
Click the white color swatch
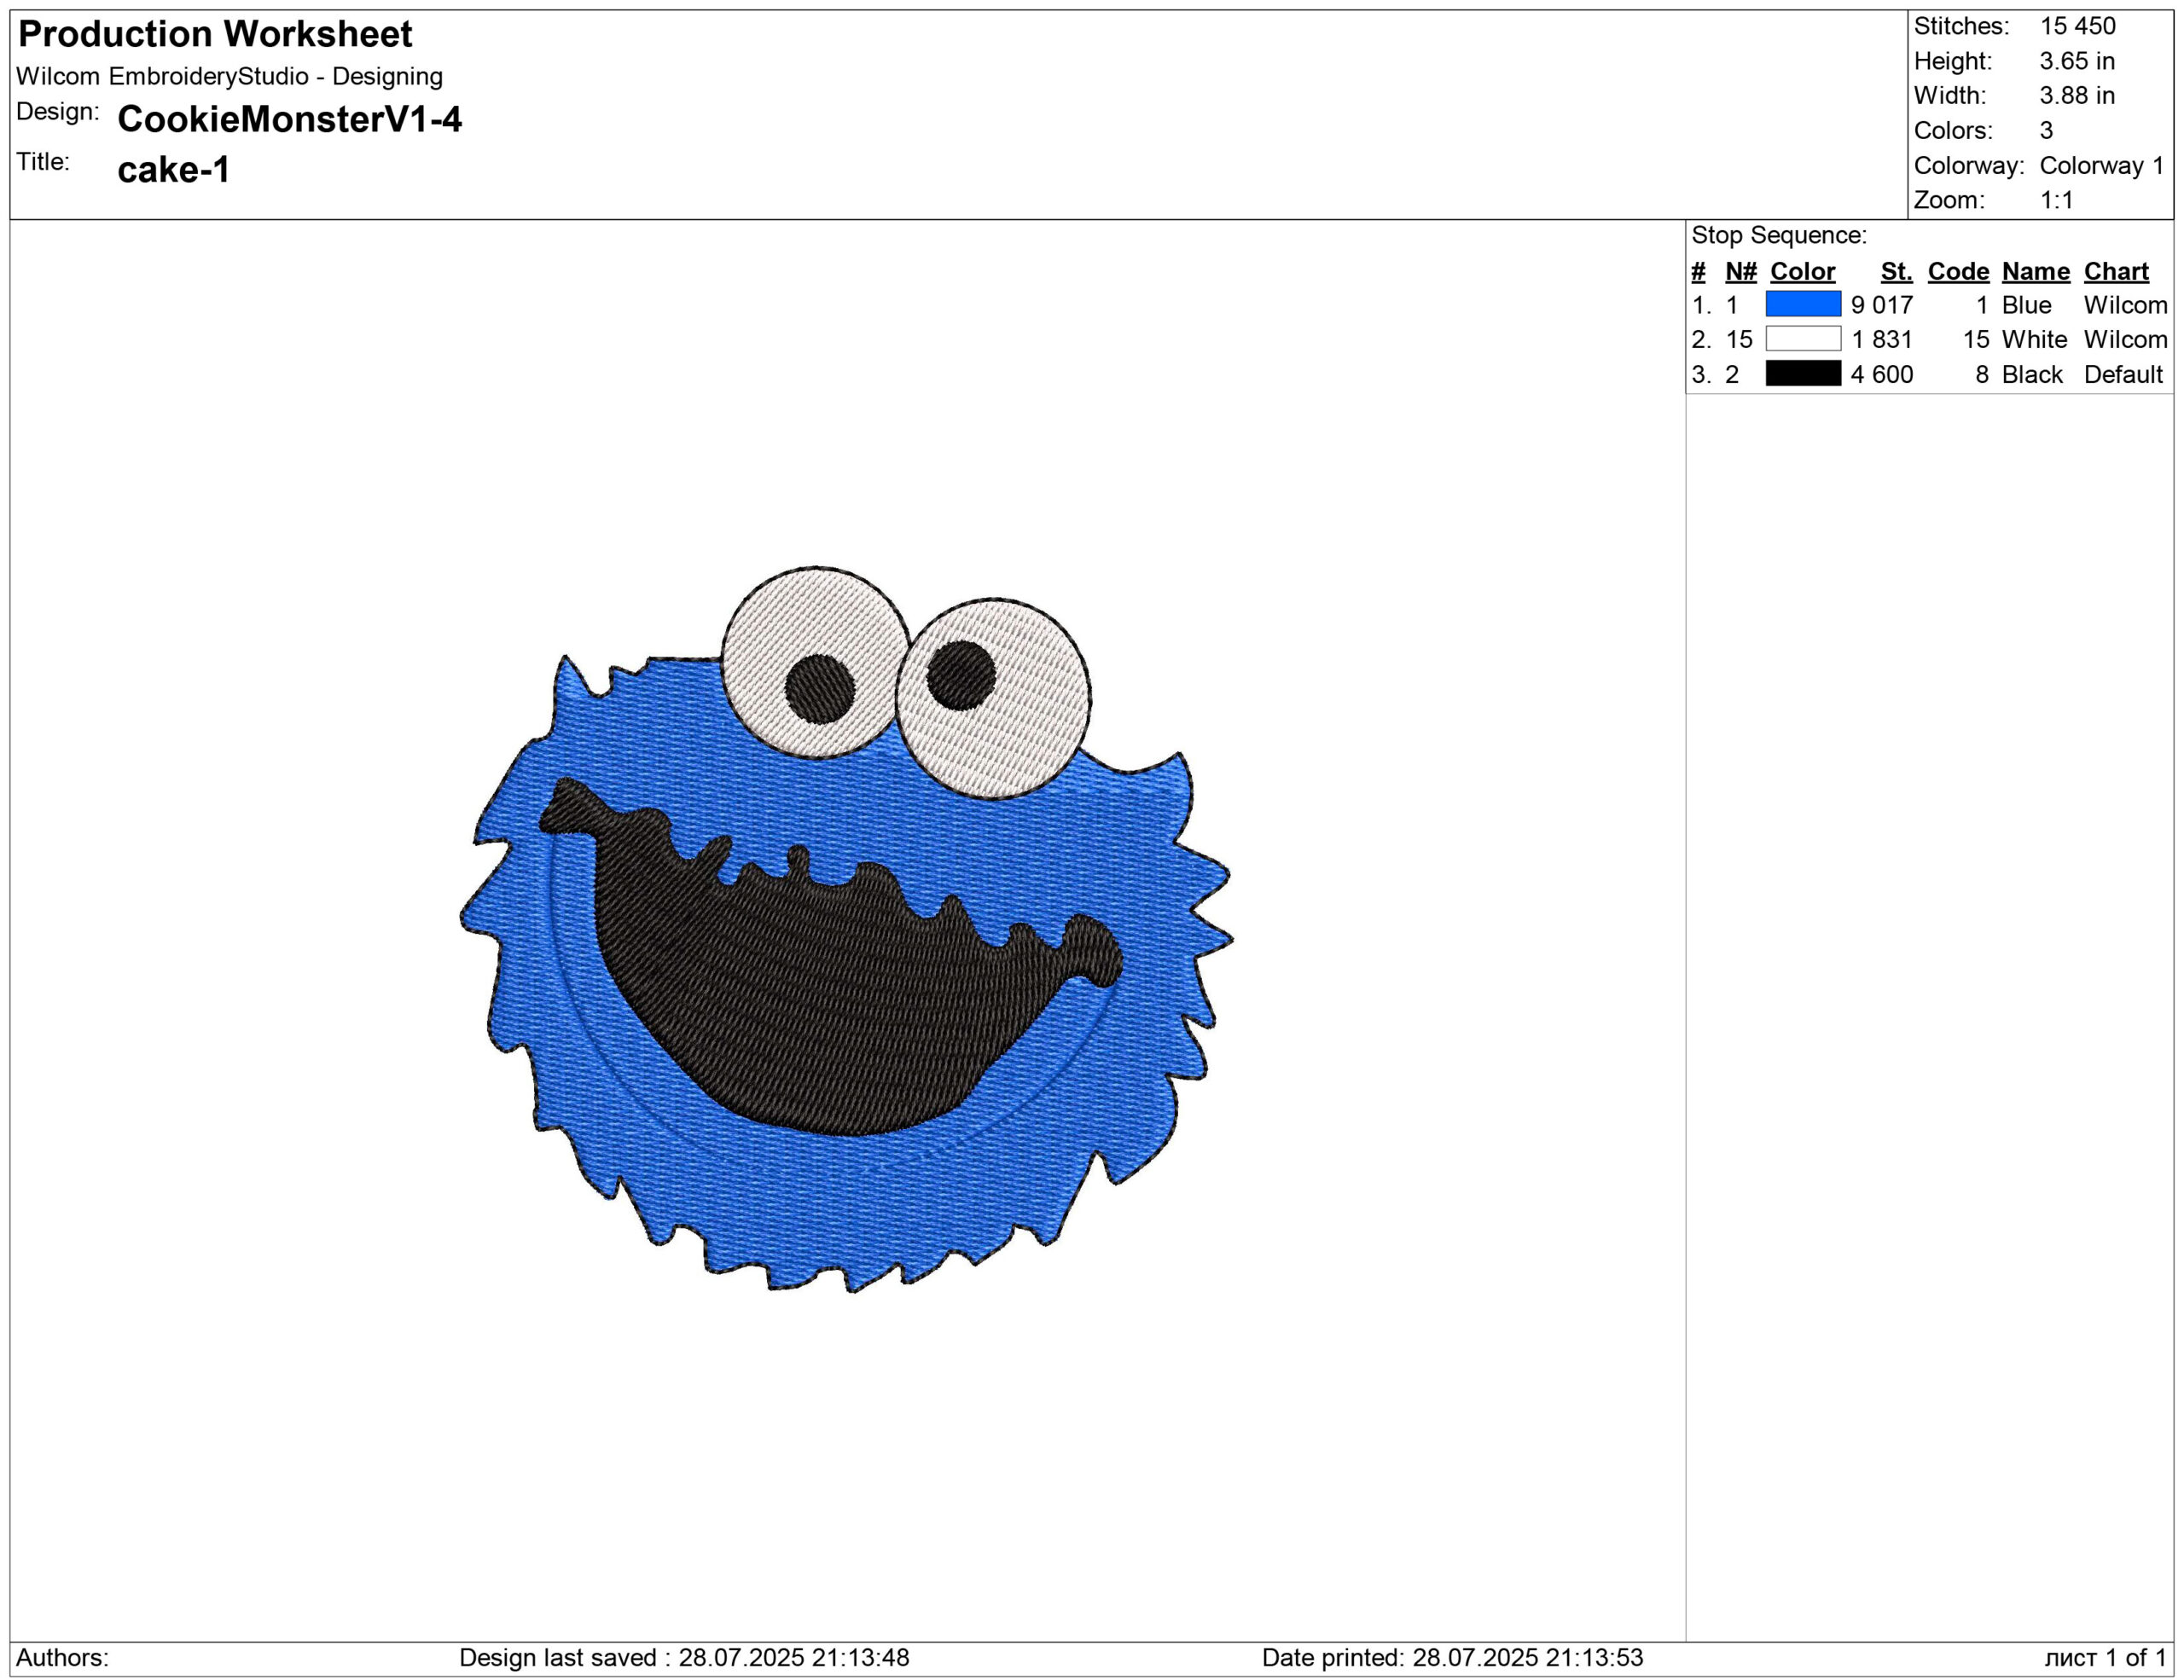point(1803,339)
